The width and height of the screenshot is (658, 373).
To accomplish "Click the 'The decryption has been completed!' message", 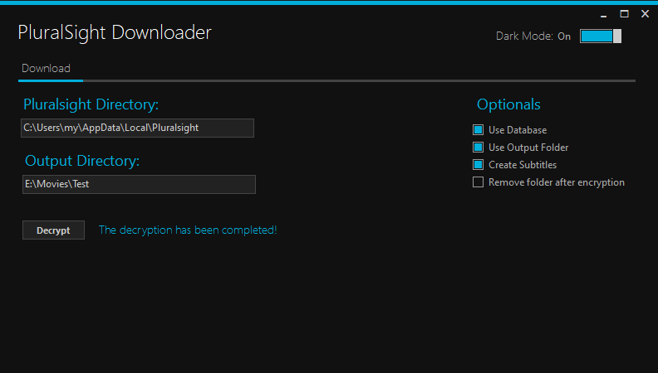I will click(188, 230).
